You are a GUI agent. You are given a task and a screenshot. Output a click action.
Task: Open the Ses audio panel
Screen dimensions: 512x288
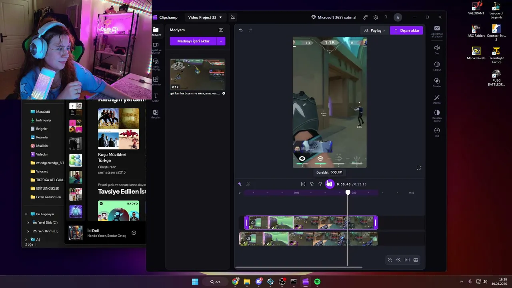coord(437,50)
